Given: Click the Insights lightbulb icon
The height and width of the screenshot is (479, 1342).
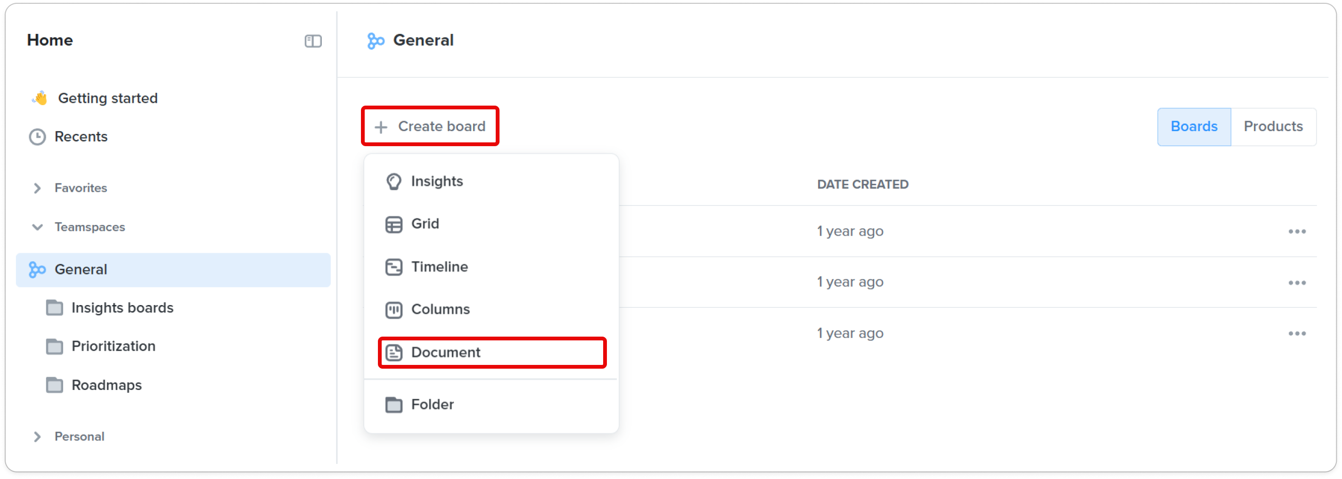Looking at the screenshot, I should [394, 182].
